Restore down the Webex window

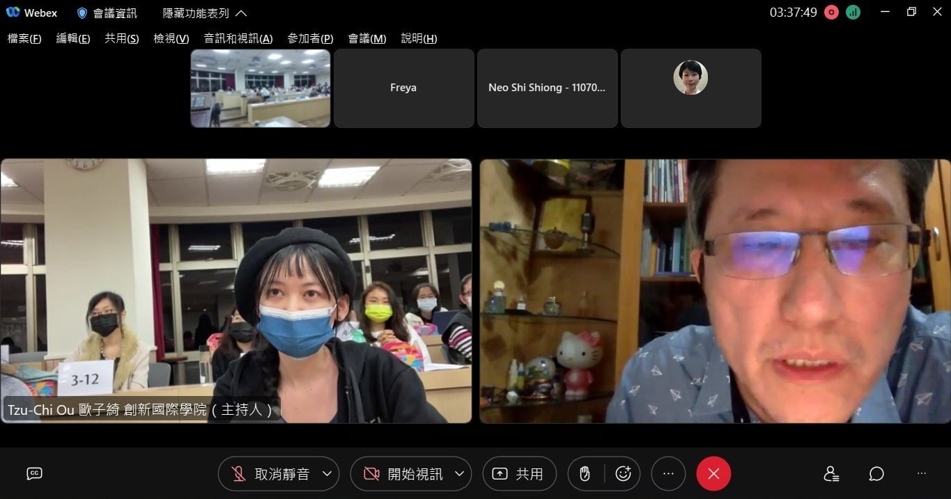point(911,12)
